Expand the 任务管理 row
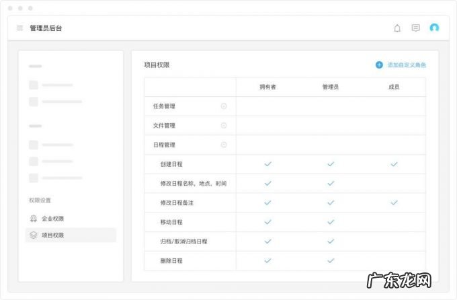 coord(224,106)
